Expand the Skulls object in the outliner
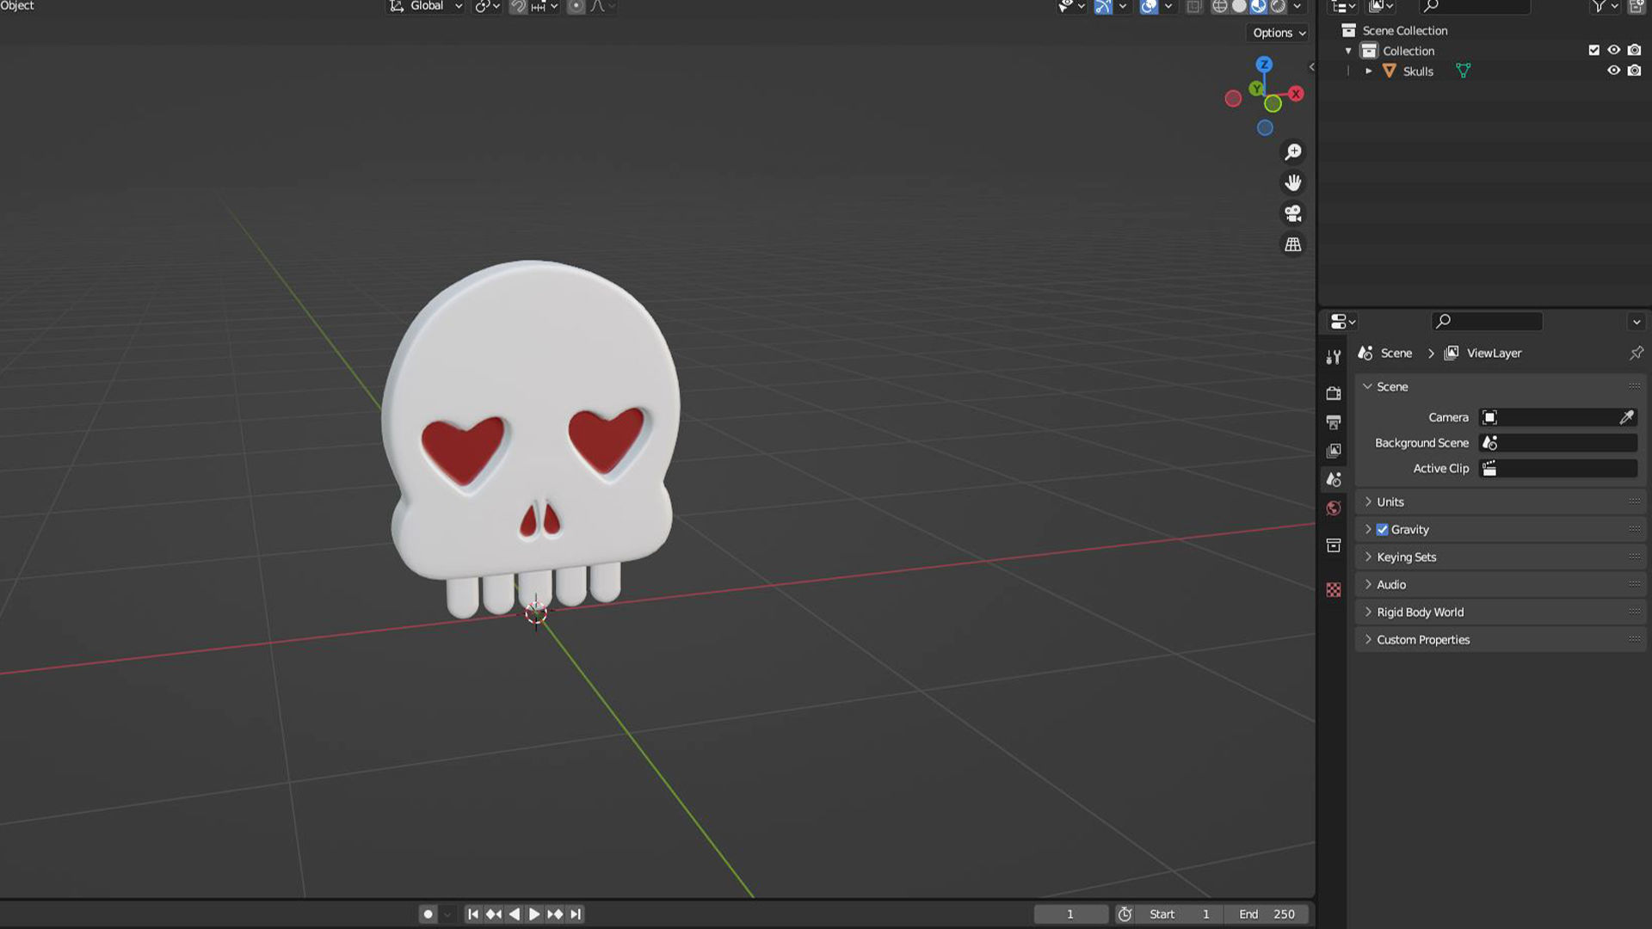This screenshot has width=1652, height=929. (1368, 71)
